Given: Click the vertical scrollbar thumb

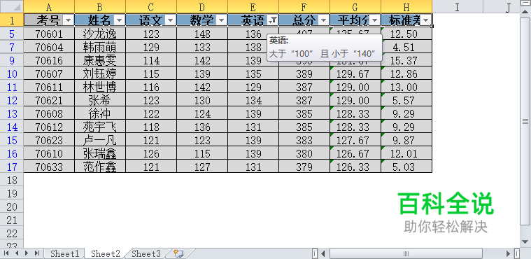Looking at the screenshot, I should [x=525, y=121].
